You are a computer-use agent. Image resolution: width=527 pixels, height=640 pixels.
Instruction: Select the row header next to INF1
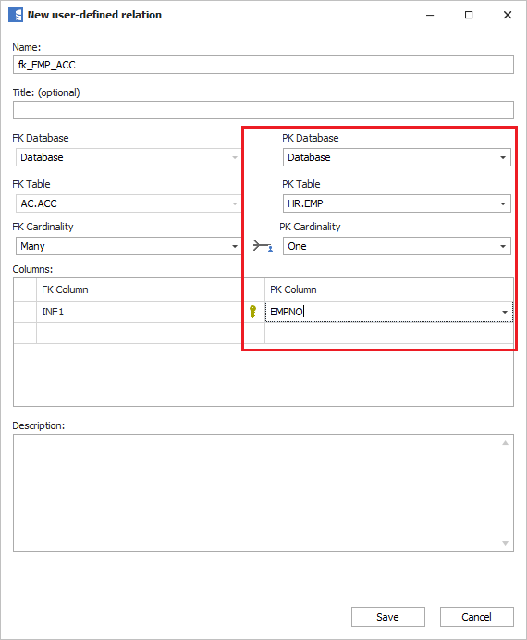pos(25,312)
